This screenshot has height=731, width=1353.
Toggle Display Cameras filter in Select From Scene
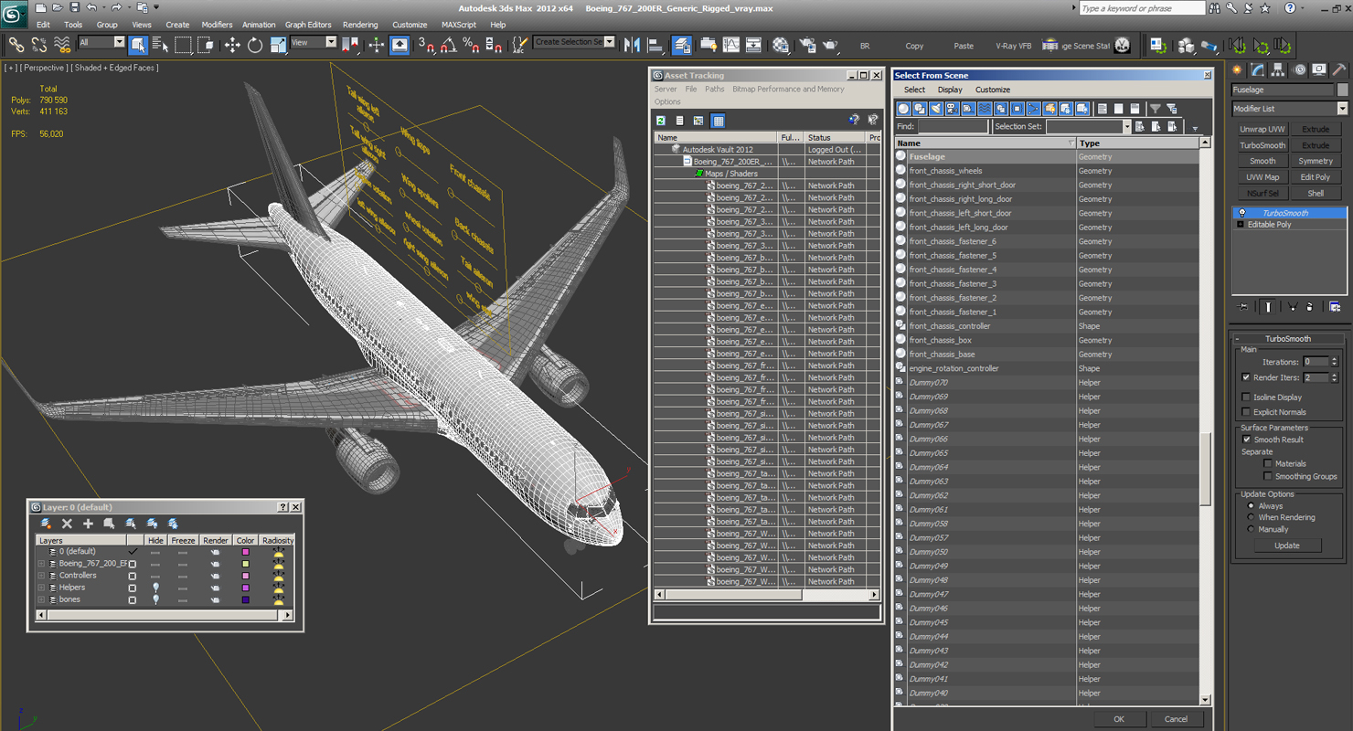click(x=952, y=109)
